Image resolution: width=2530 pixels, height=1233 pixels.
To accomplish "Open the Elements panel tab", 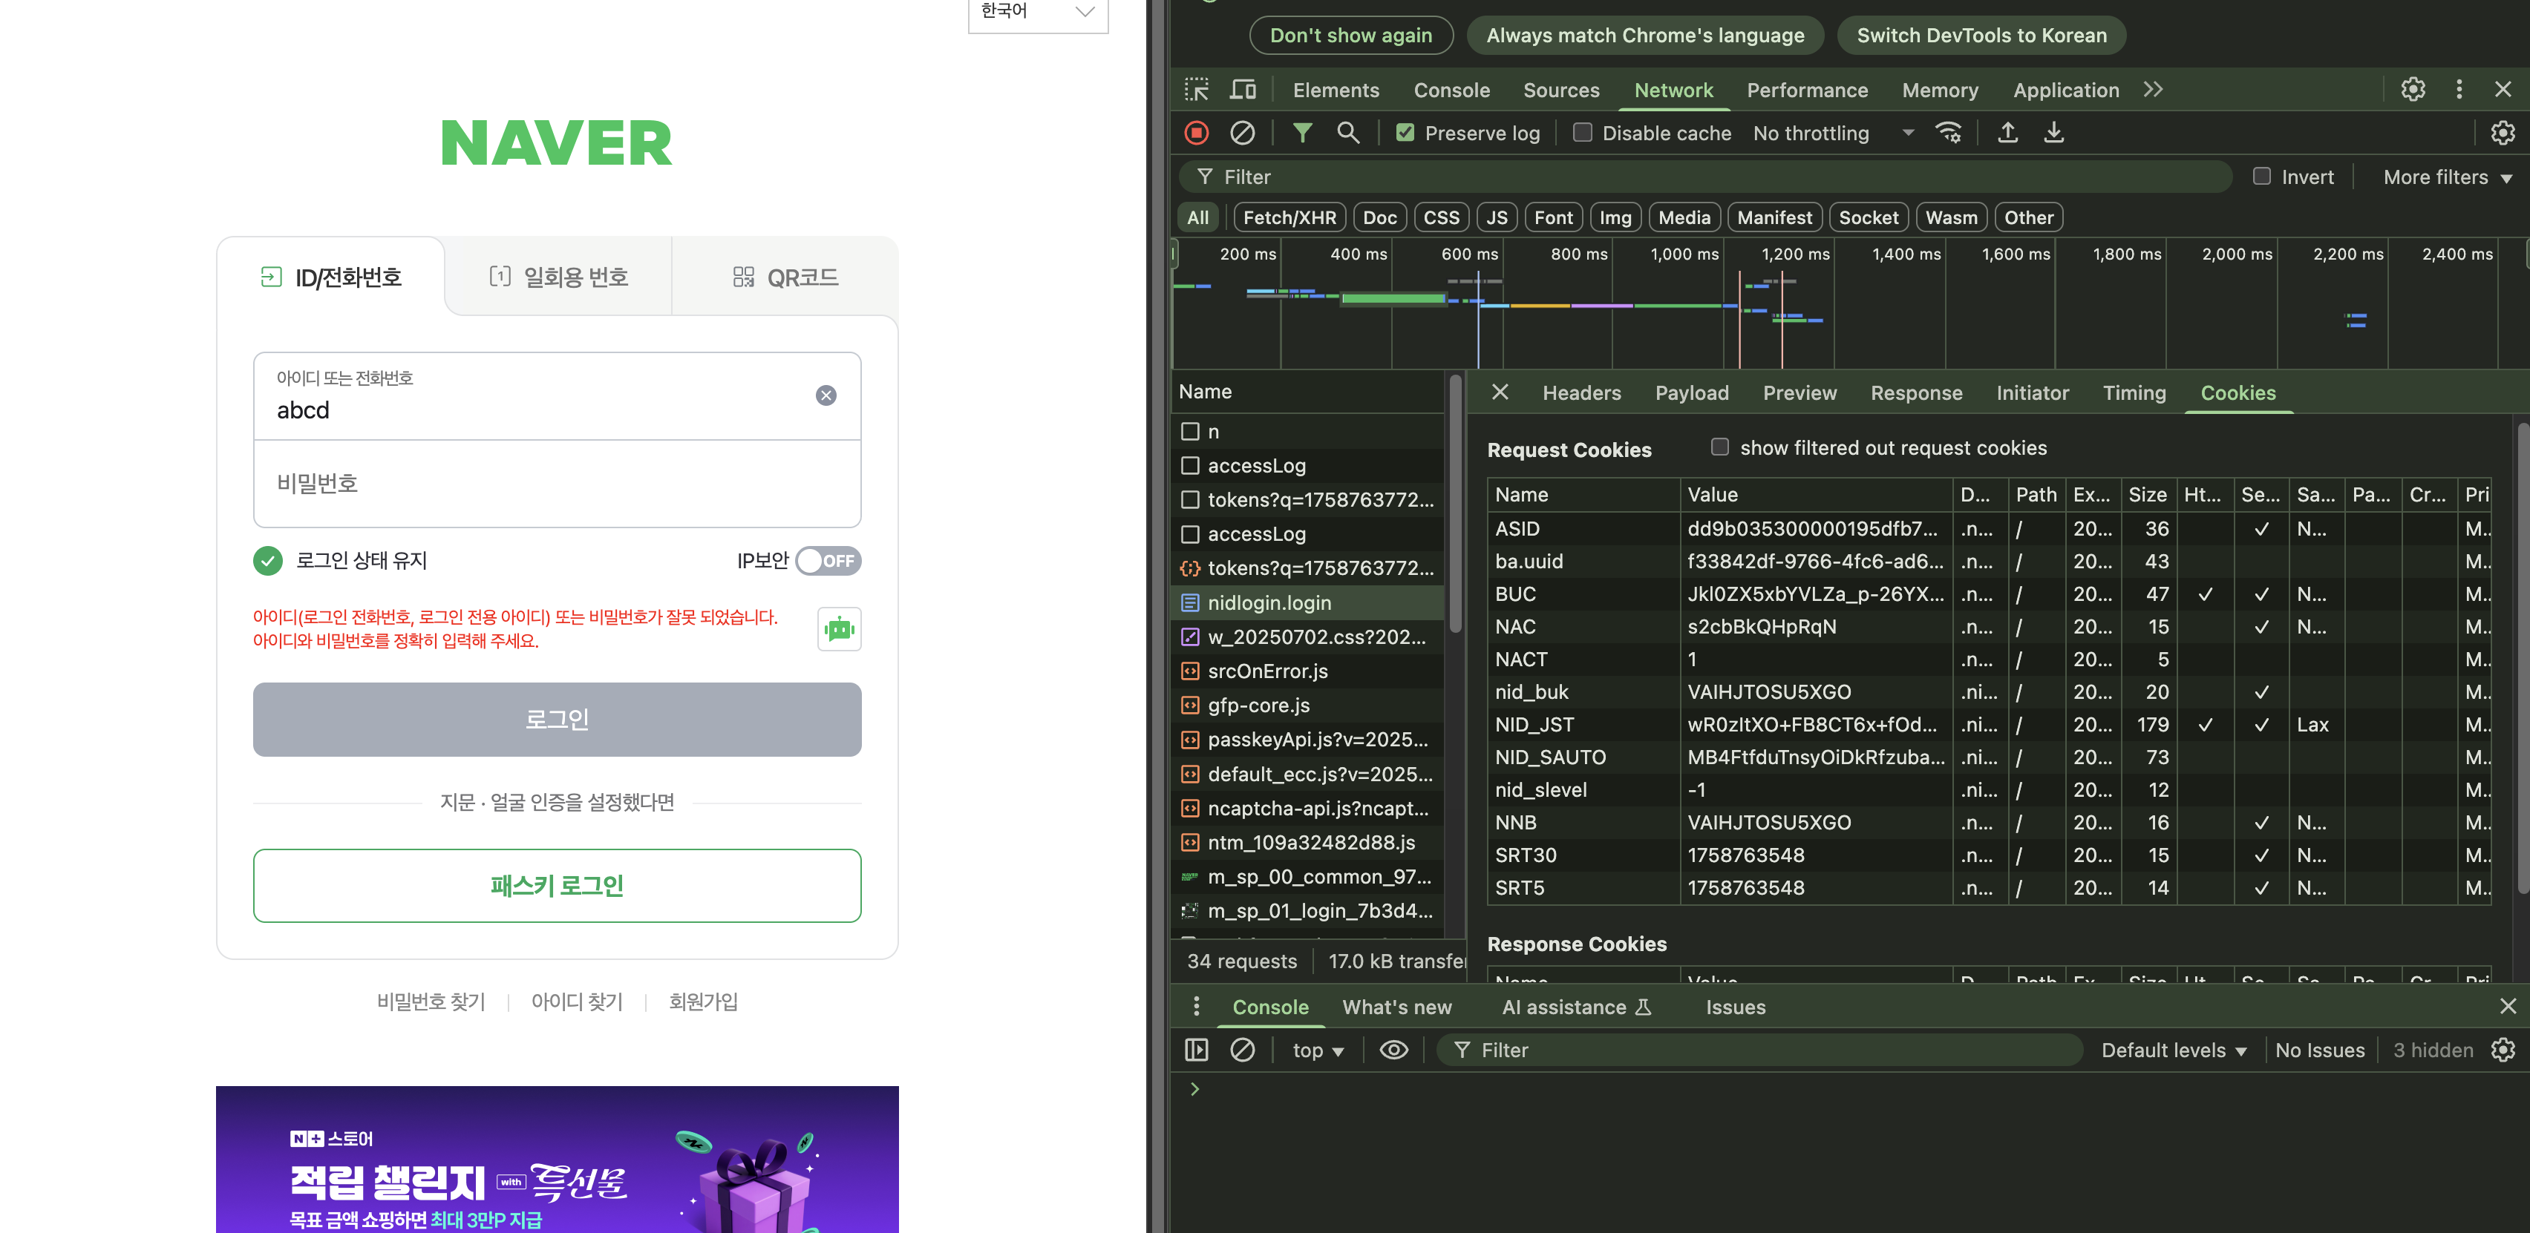I will pyautogui.click(x=1336, y=91).
